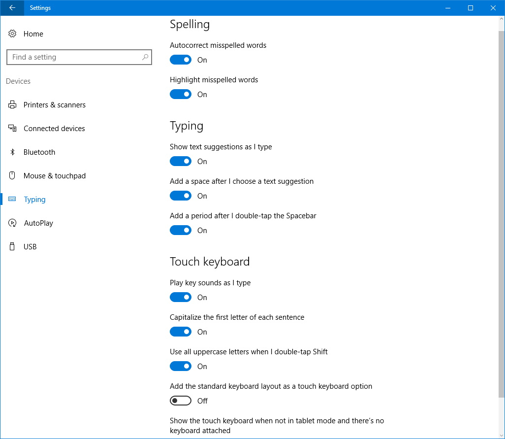Click the search magnifier icon
505x439 pixels.
pyautogui.click(x=145, y=57)
